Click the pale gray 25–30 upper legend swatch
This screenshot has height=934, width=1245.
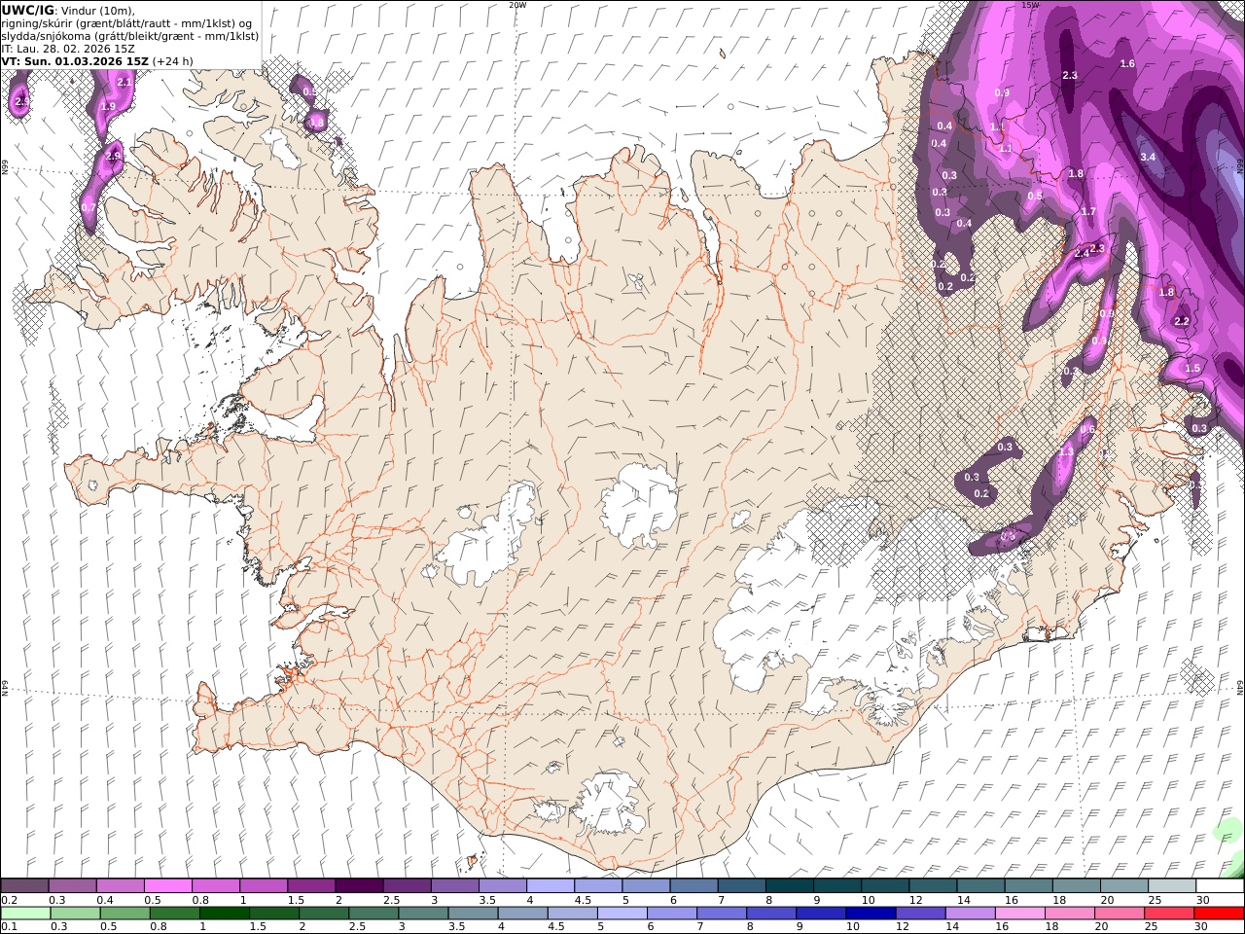1171,886
